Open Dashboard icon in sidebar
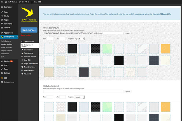 [2, 7]
